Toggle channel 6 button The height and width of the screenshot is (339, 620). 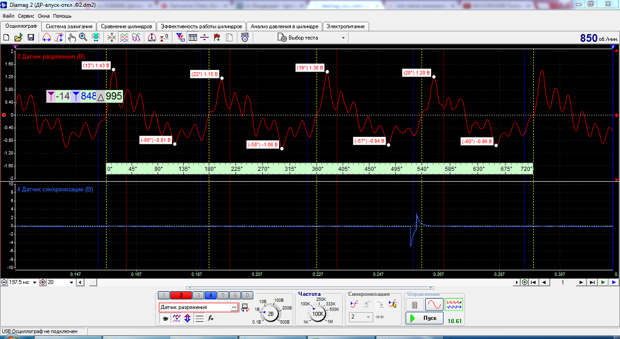(x=235, y=295)
